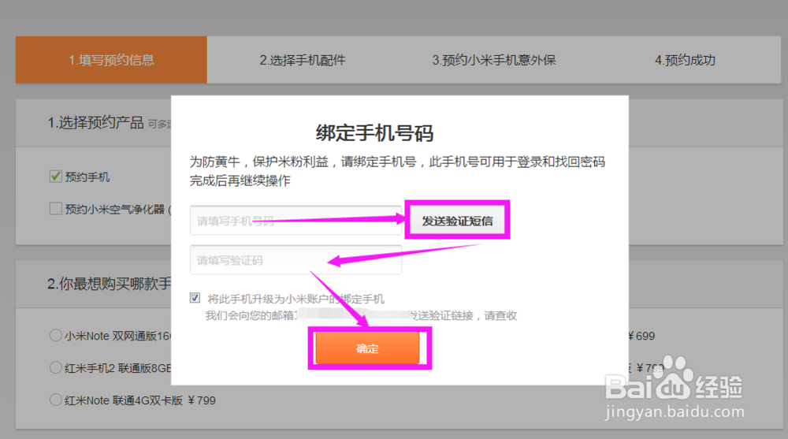The image size is (788, 439).
Task: Uncheck 将此手机升级为小米账户的绑定手机 checkbox
Action: coord(195,298)
